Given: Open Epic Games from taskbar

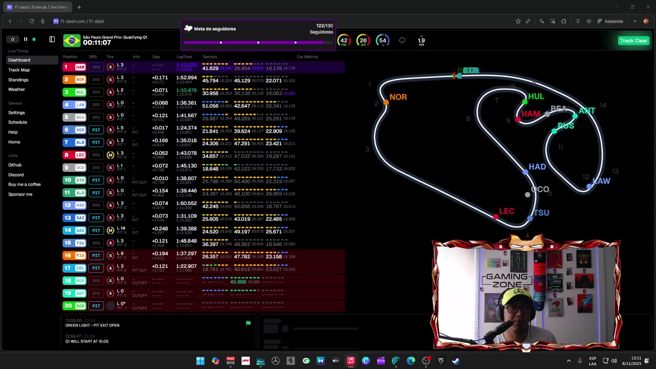Looking at the screenshot, I should coord(441,361).
